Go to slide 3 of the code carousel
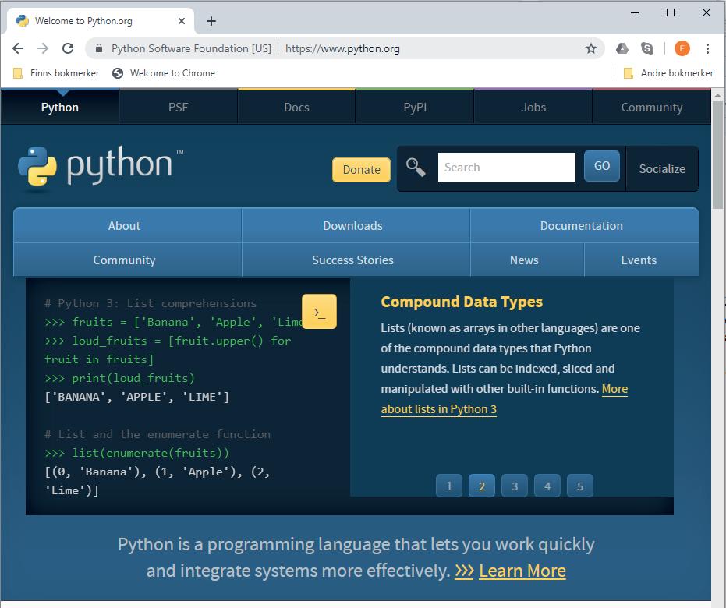Image resolution: width=726 pixels, height=608 pixels. (515, 486)
